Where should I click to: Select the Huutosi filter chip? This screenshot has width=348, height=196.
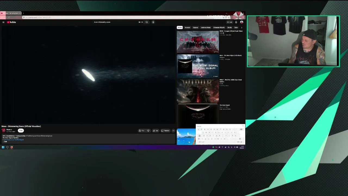pos(187,27)
